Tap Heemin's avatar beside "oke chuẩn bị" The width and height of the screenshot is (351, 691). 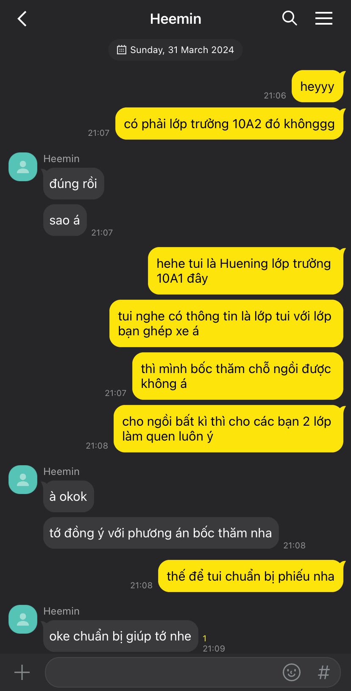pyautogui.click(x=23, y=619)
